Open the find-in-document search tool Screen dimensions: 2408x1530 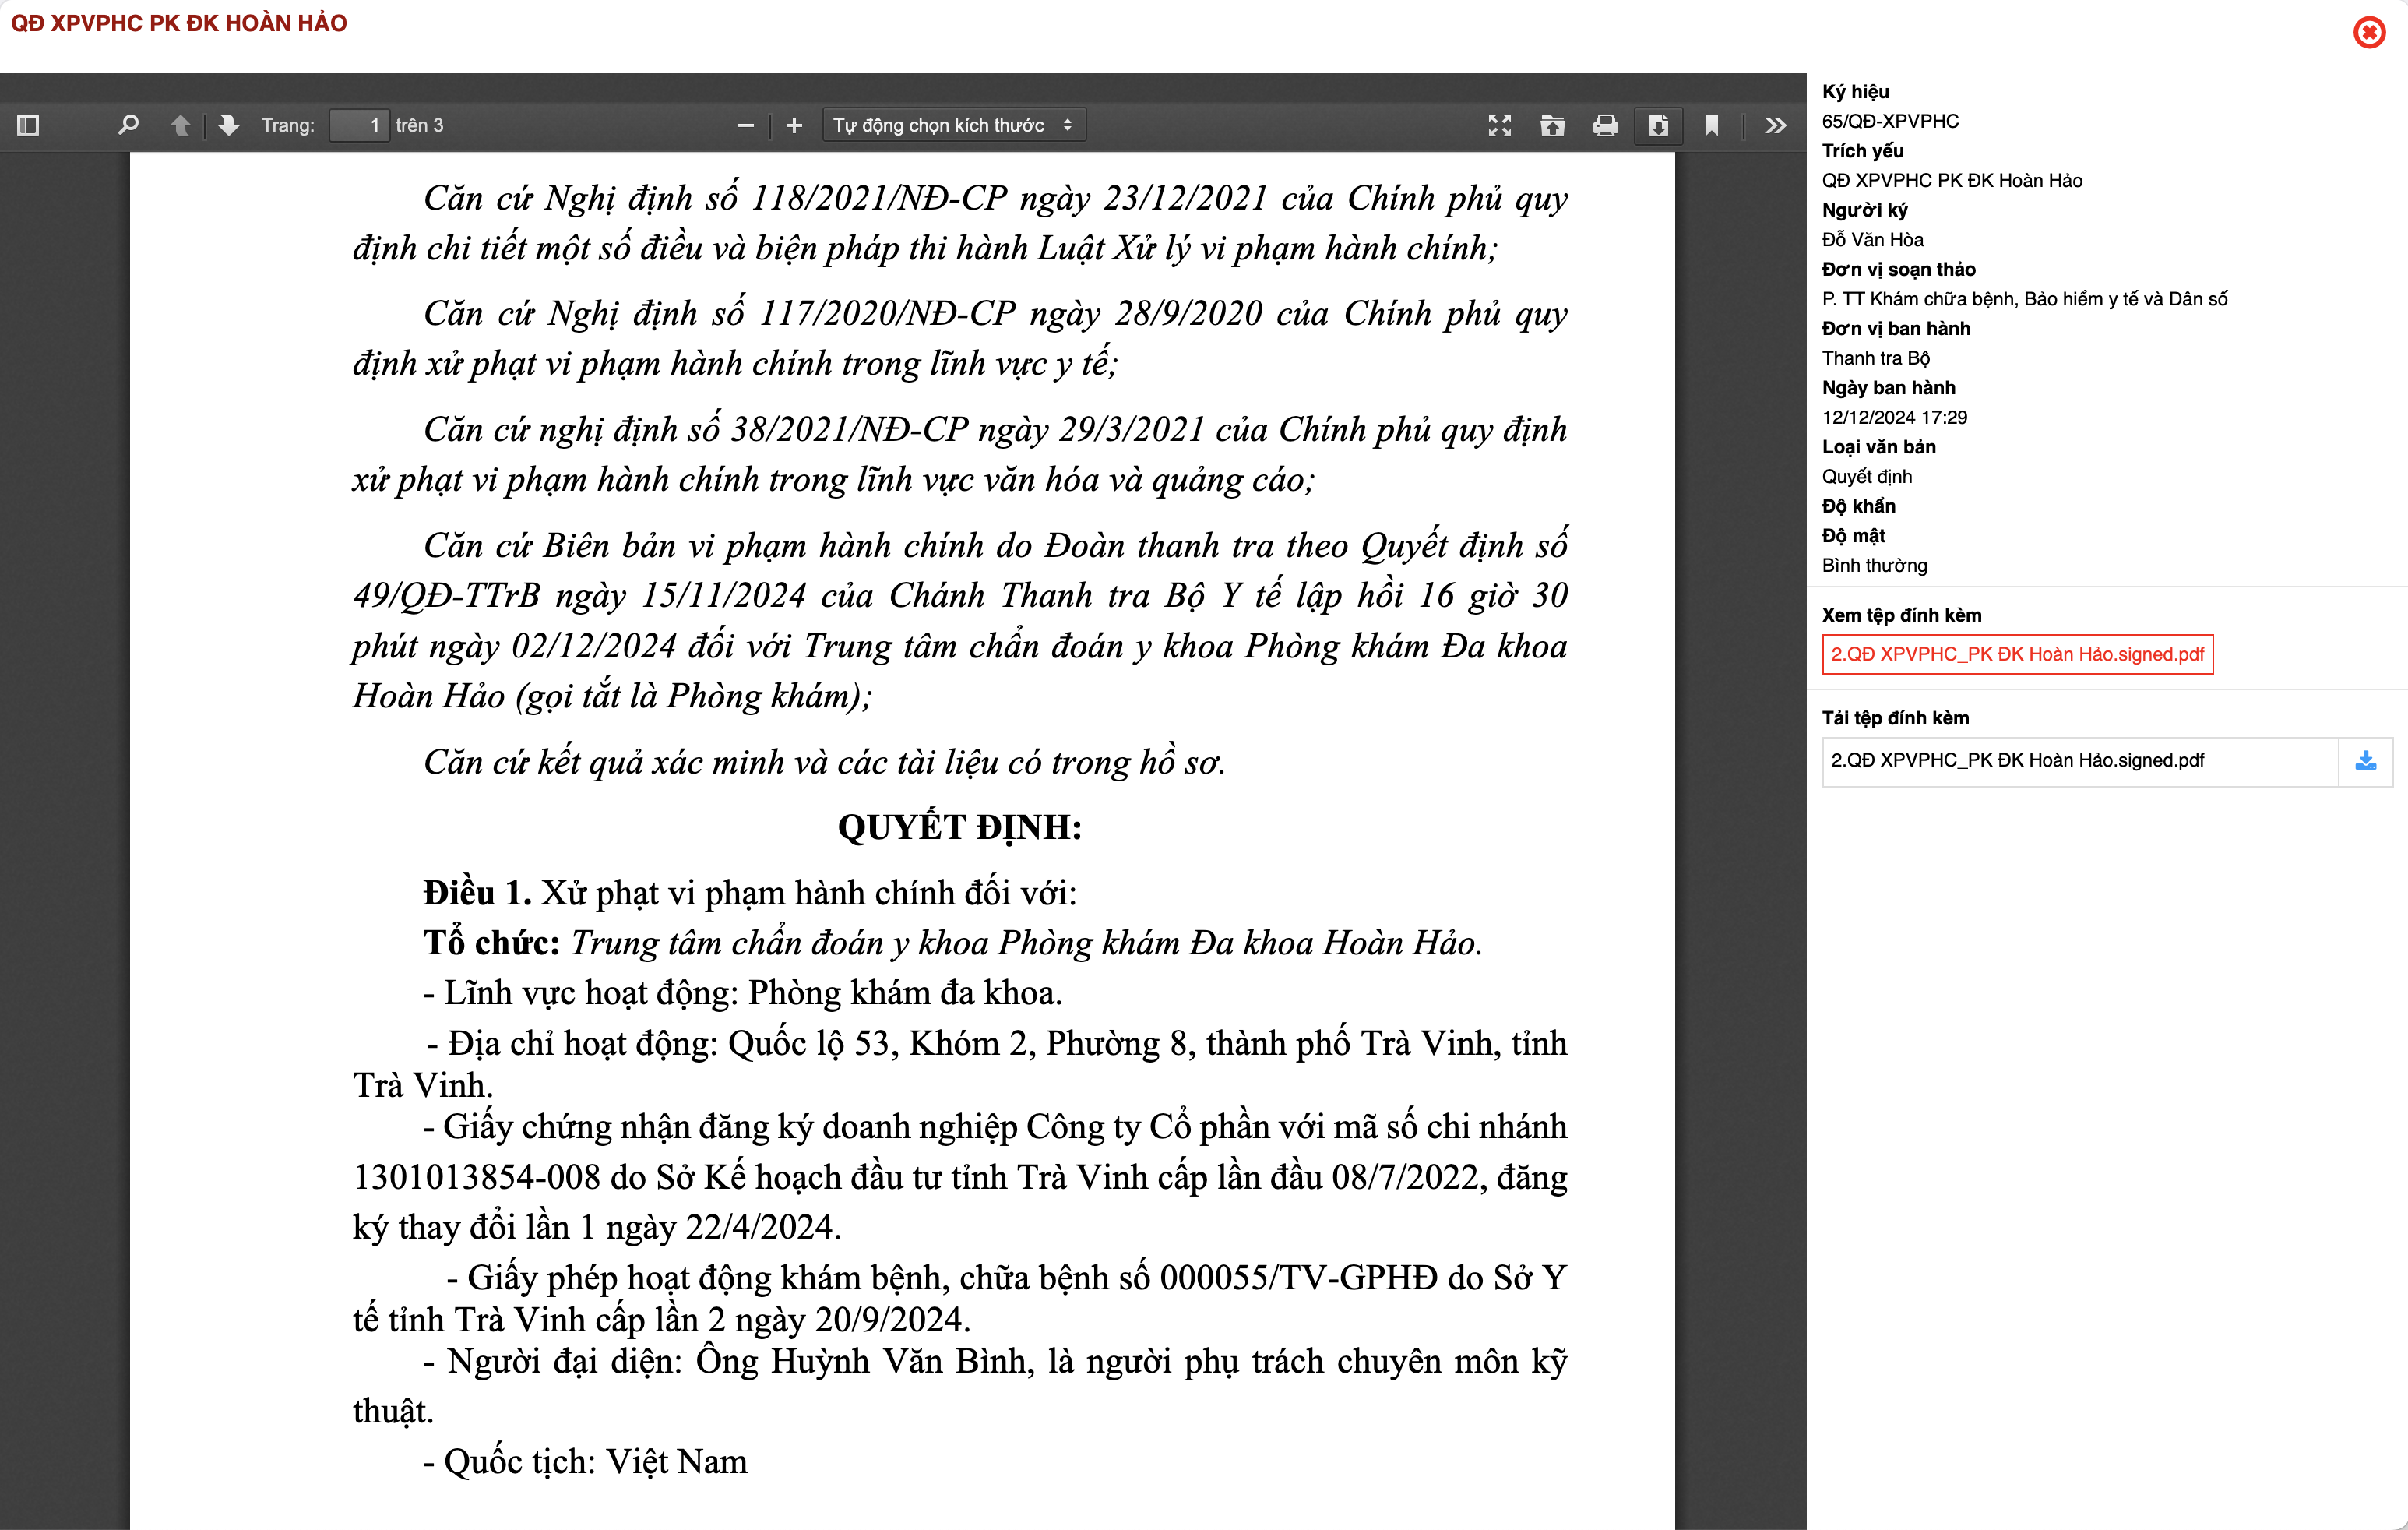[x=128, y=125]
